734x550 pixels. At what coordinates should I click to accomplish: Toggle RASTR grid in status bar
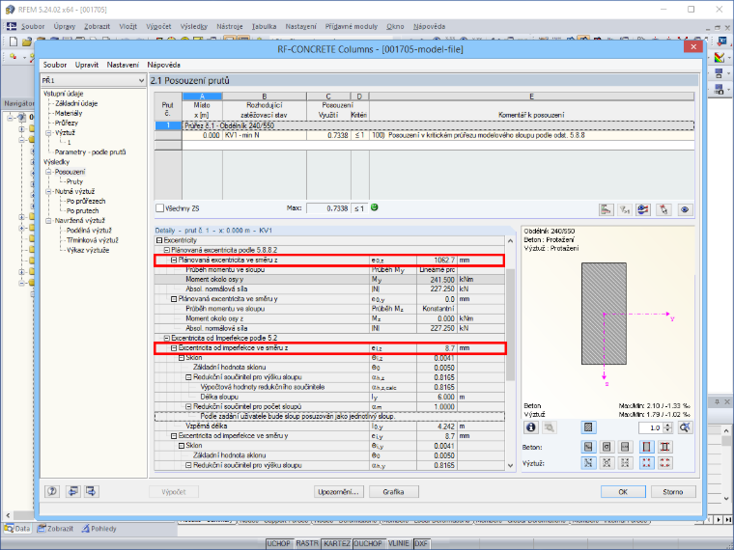[x=307, y=543]
